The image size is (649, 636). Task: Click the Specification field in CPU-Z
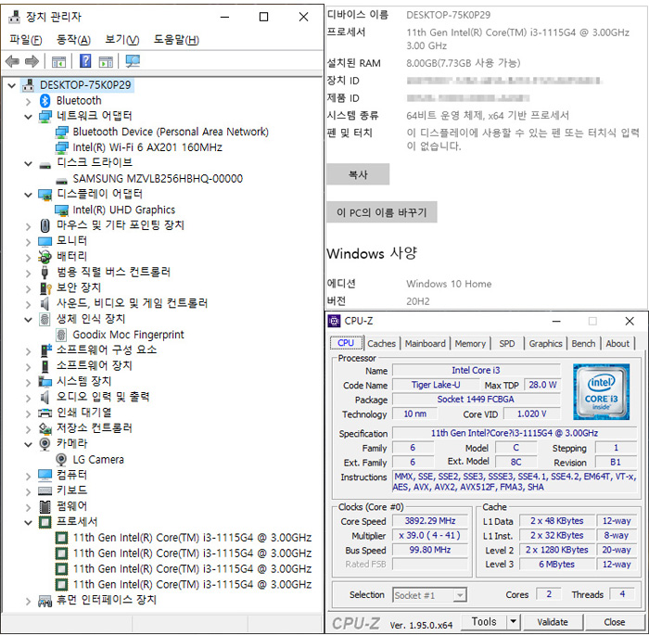click(515, 433)
